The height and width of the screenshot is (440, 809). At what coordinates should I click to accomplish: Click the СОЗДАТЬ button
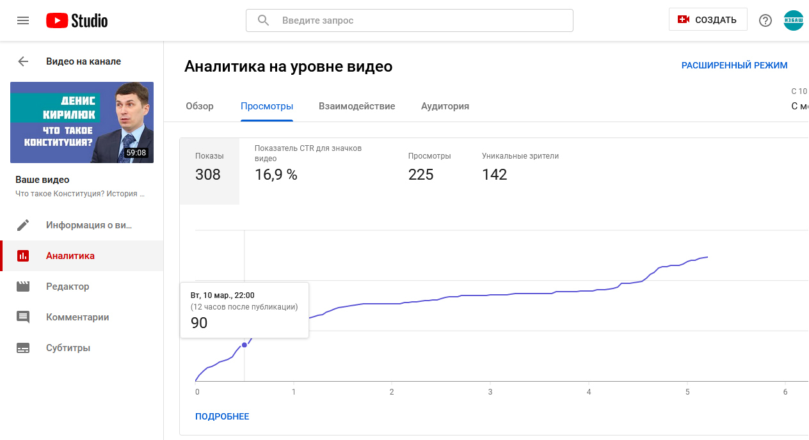point(708,20)
